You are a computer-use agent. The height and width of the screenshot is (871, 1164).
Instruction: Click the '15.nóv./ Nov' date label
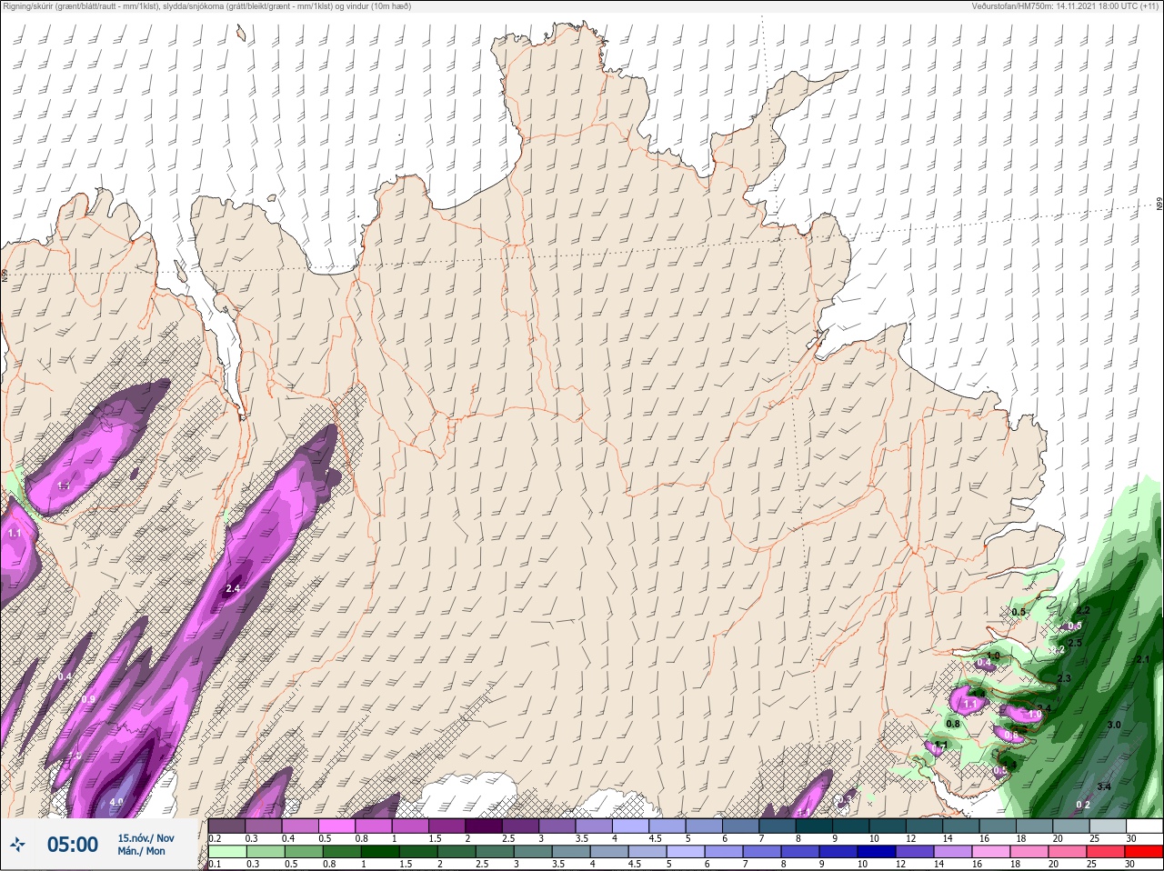click(x=145, y=838)
